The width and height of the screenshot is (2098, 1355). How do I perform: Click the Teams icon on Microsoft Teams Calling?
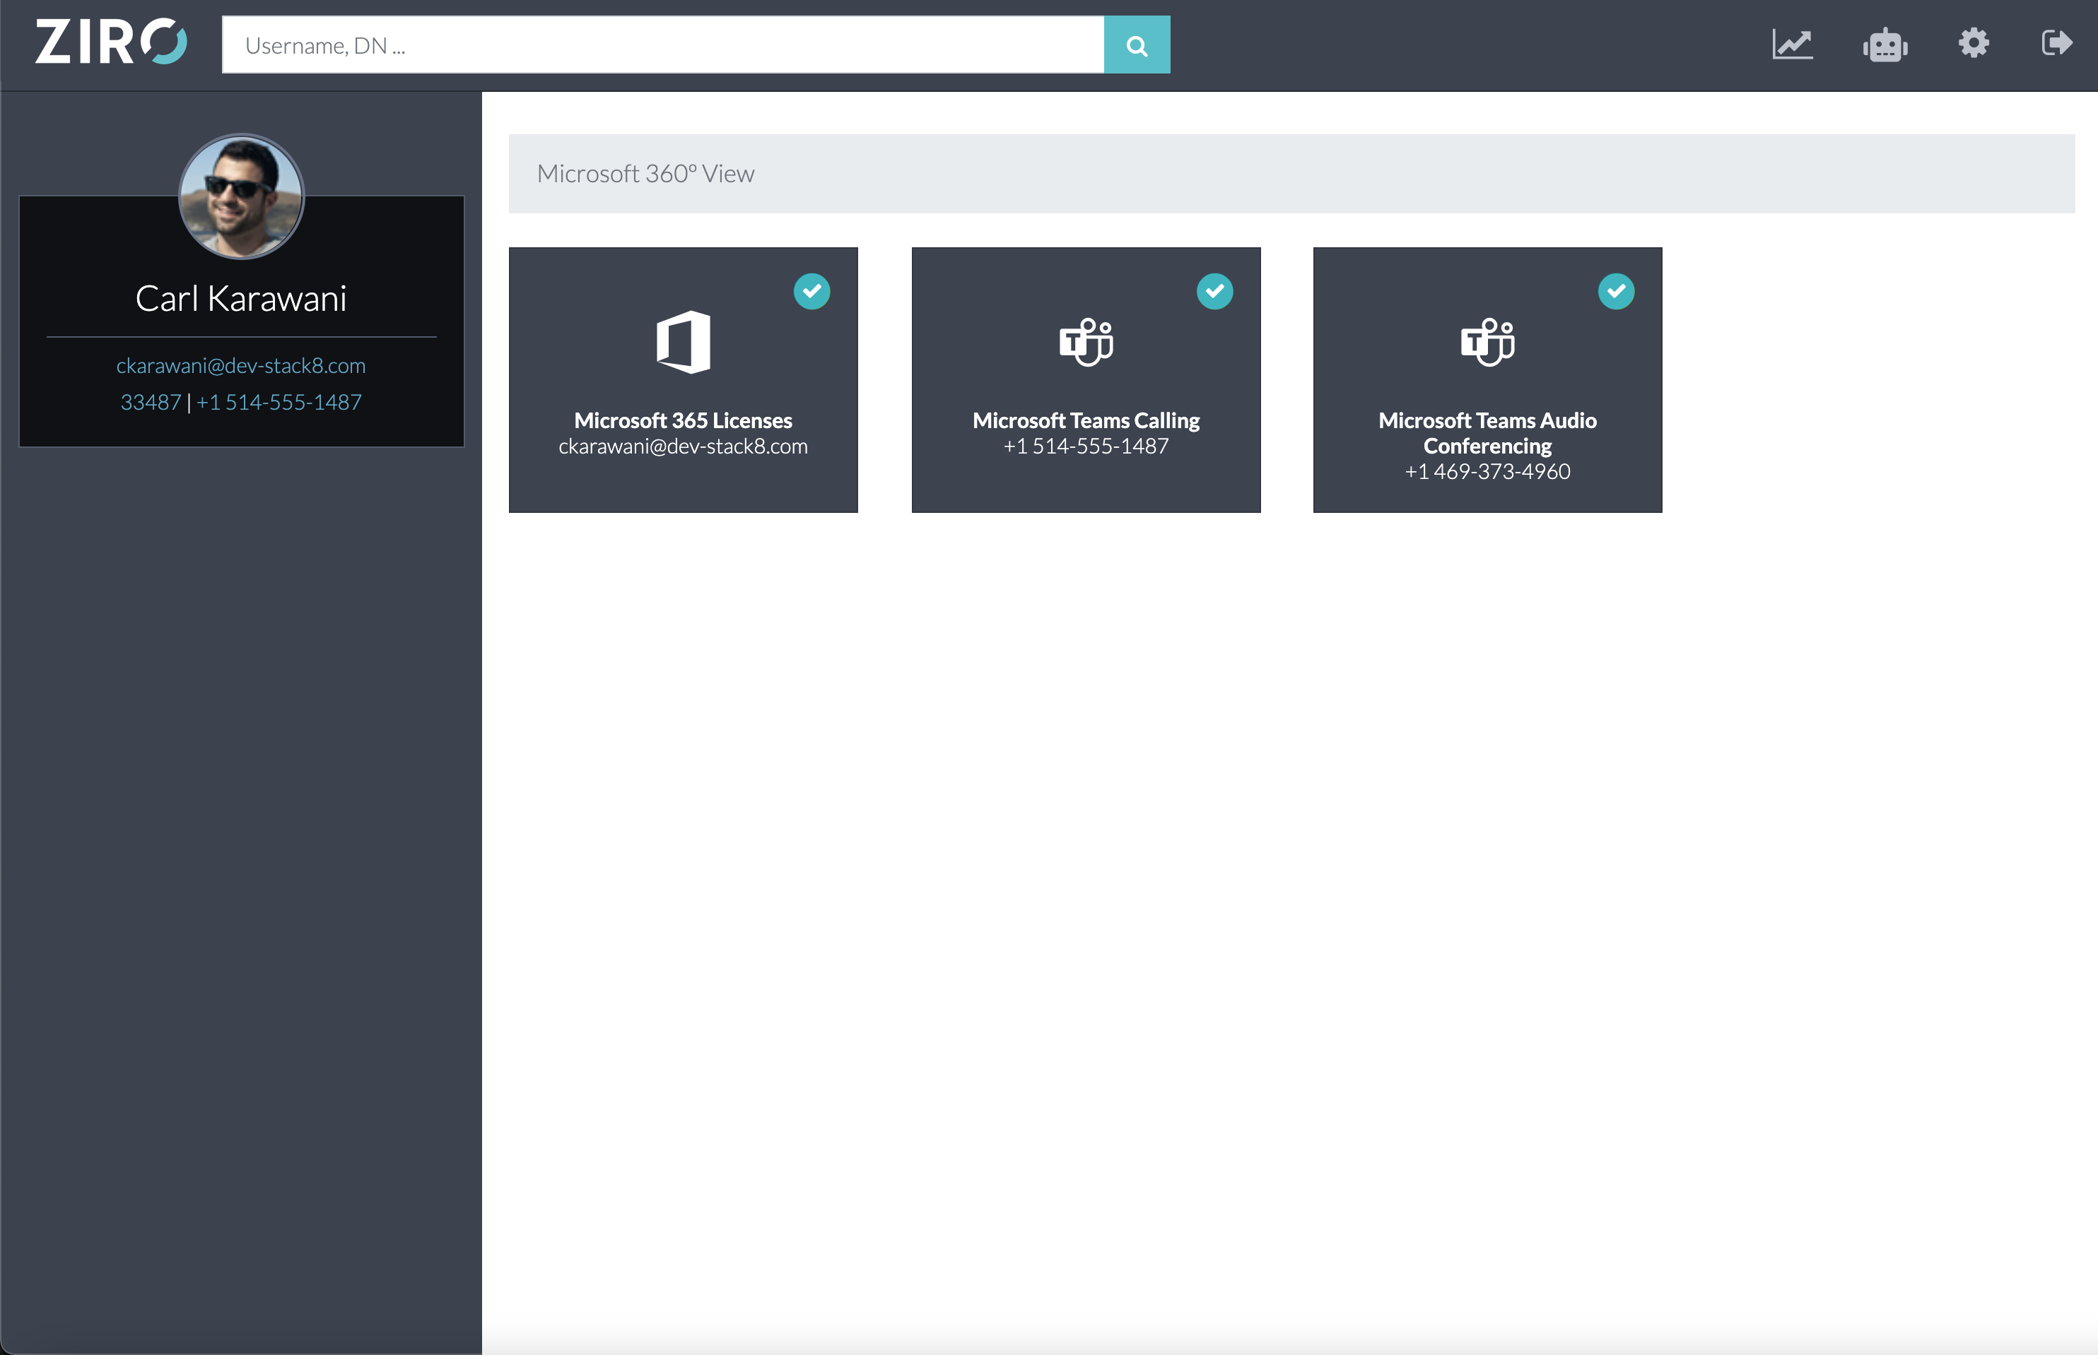point(1086,342)
